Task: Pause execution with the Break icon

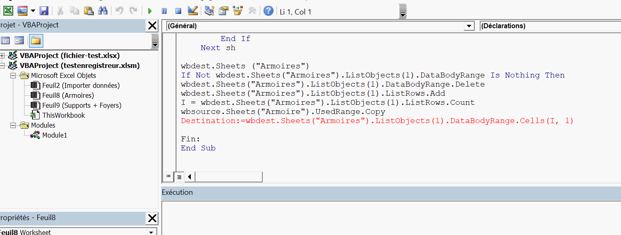Action: 164,11
